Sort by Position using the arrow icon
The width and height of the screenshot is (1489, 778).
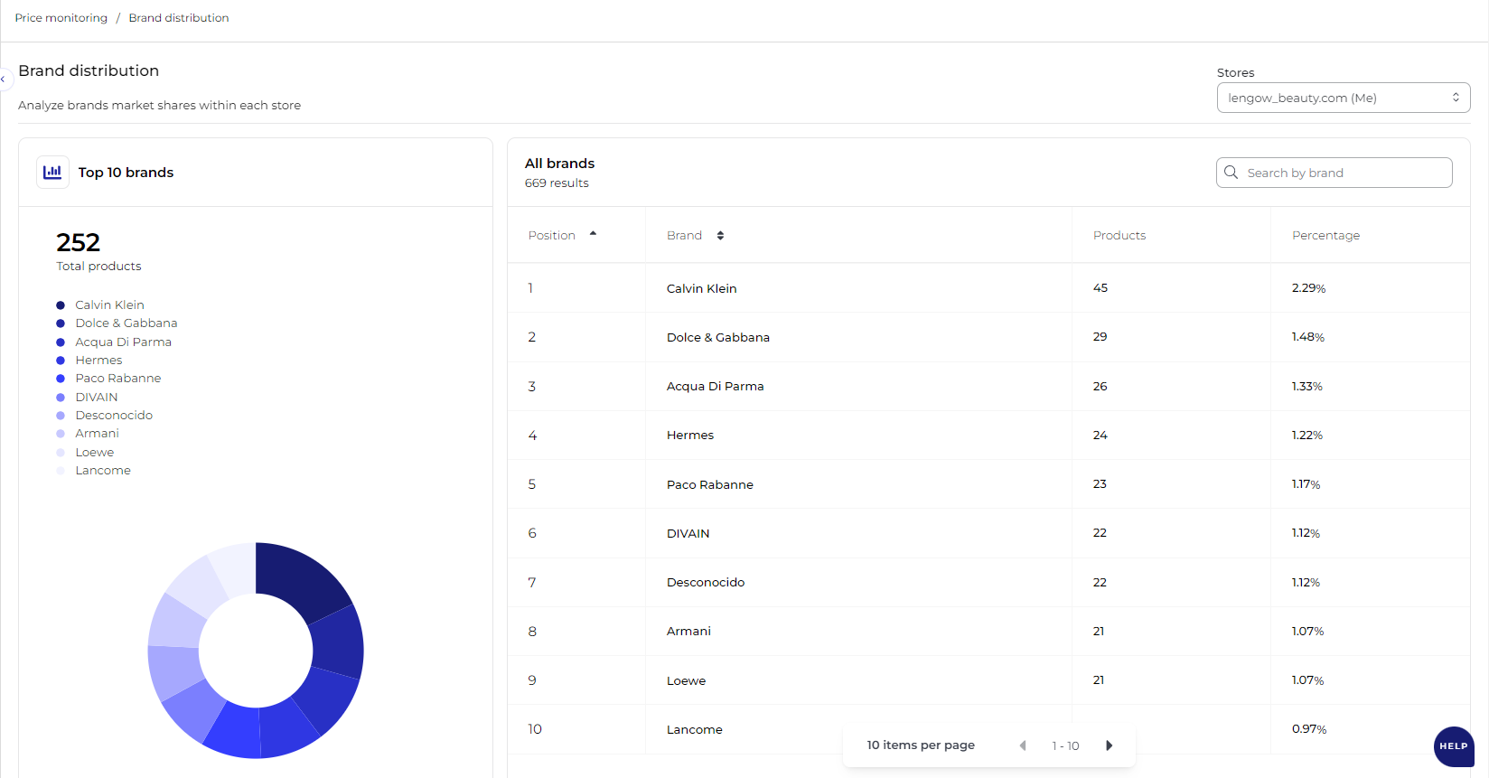pyautogui.click(x=593, y=234)
